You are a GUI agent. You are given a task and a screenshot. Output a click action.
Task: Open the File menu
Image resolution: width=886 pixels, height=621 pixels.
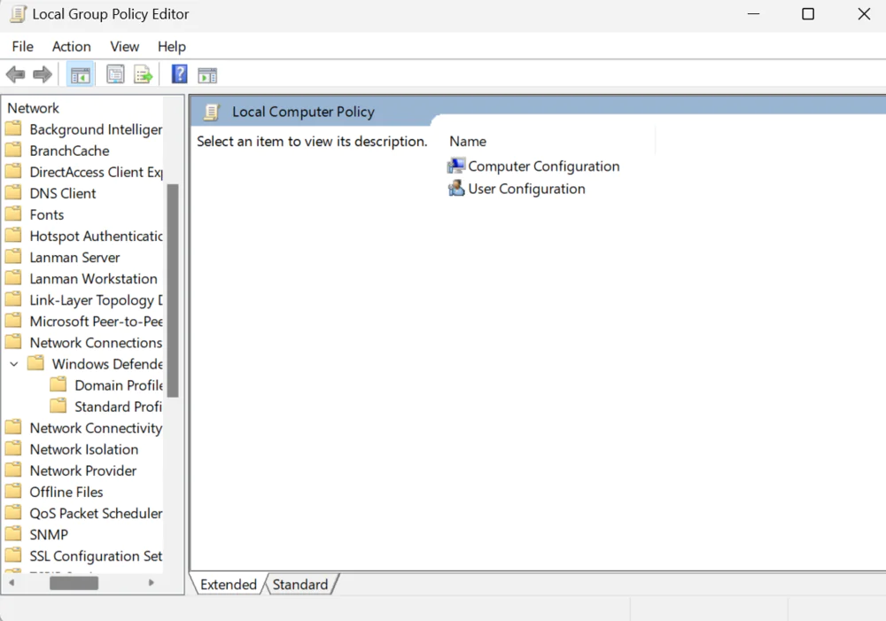pyautogui.click(x=23, y=46)
